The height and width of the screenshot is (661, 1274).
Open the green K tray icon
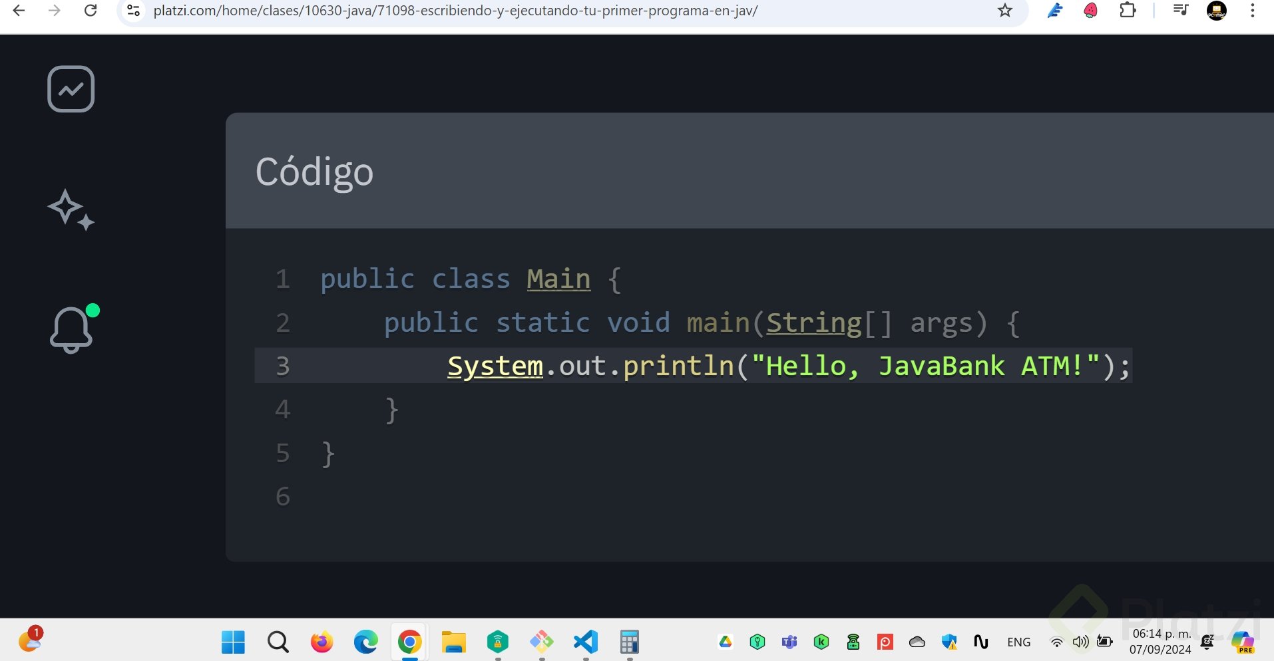821,642
